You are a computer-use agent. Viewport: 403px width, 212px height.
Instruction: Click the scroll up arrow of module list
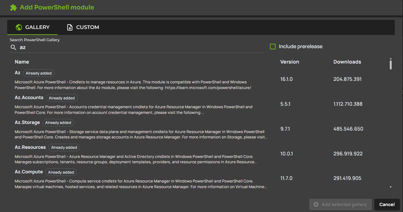pyautogui.click(x=391, y=59)
